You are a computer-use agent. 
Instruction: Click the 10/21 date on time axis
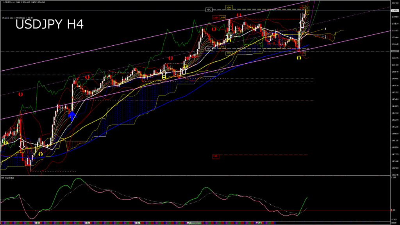coord(88,223)
